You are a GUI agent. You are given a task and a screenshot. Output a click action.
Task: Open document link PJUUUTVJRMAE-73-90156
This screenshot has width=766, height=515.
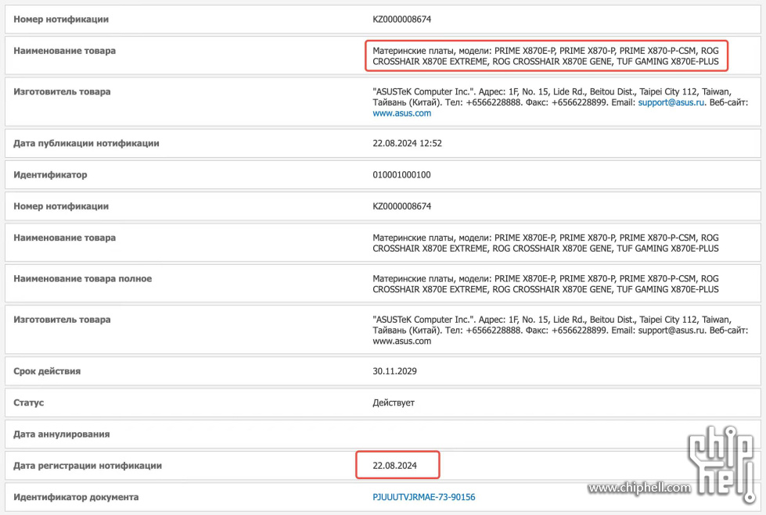pyautogui.click(x=423, y=497)
